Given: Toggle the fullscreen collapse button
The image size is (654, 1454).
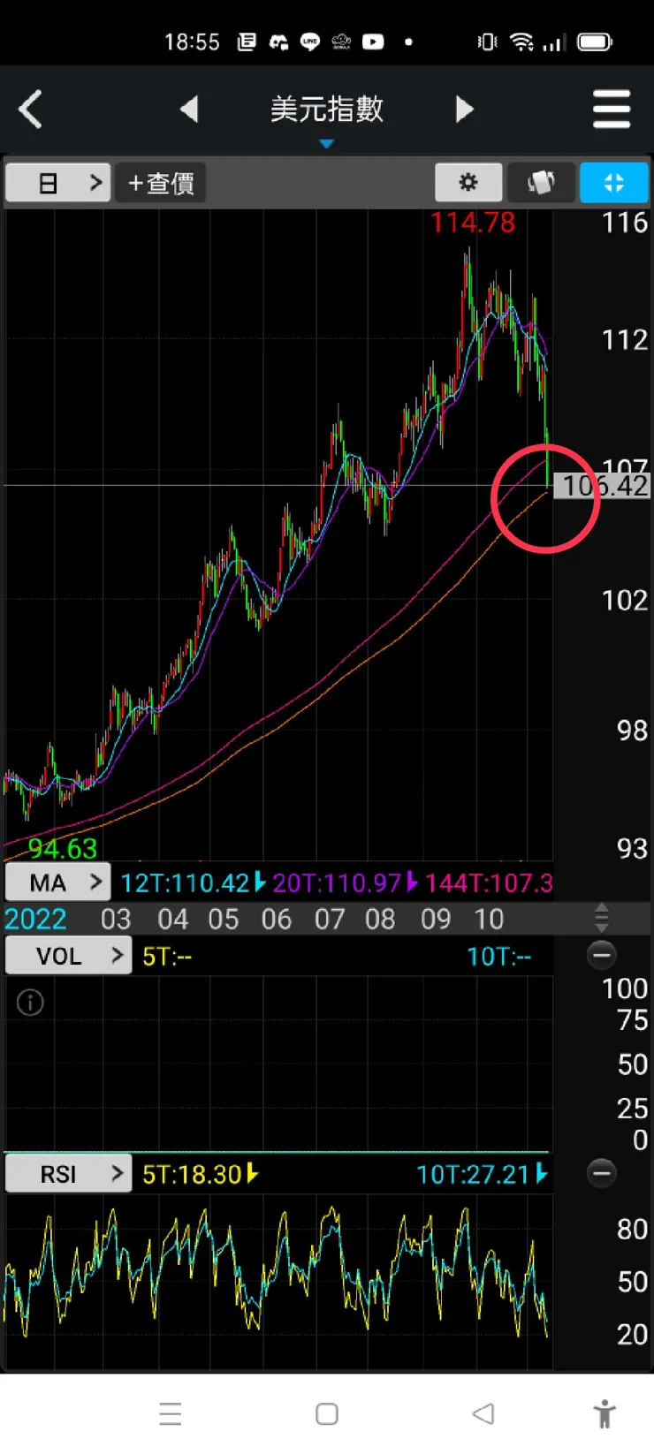Looking at the screenshot, I should tap(614, 183).
